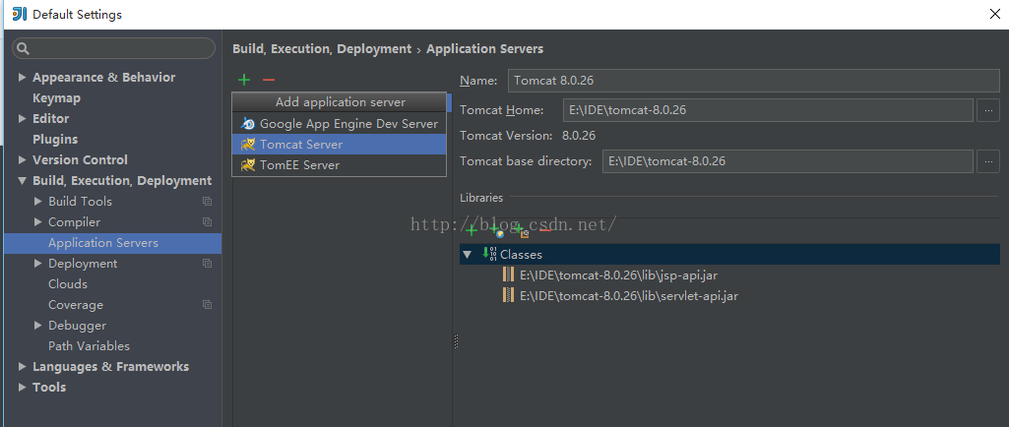Click the Tomcat Version value 8.0.26
Screen dimensions: 1009x427
coord(579,136)
